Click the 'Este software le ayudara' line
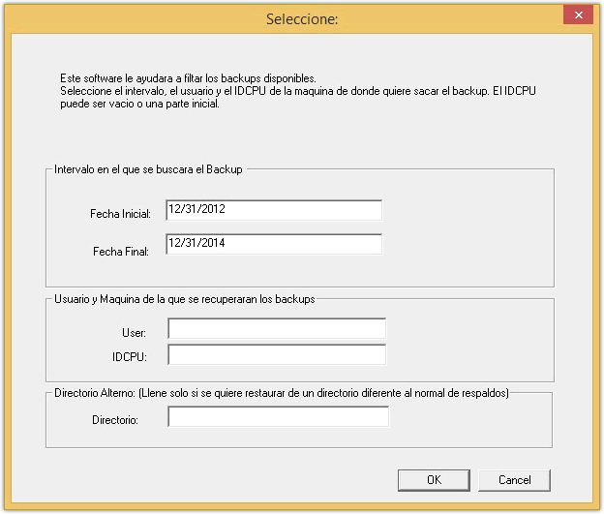The width and height of the screenshot is (604, 514). pos(188,78)
